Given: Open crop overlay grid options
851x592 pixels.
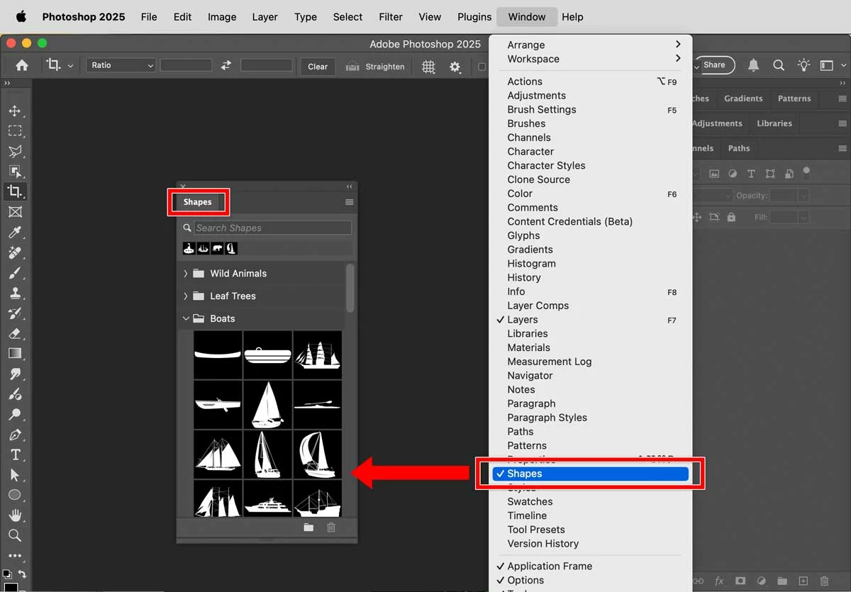Looking at the screenshot, I should [428, 66].
